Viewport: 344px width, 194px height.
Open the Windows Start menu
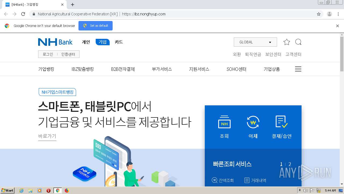(8, 190)
